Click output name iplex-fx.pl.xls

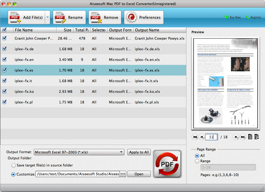point(147,102)
